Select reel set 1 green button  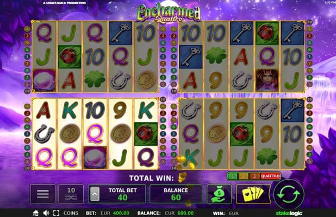(233, 176)
